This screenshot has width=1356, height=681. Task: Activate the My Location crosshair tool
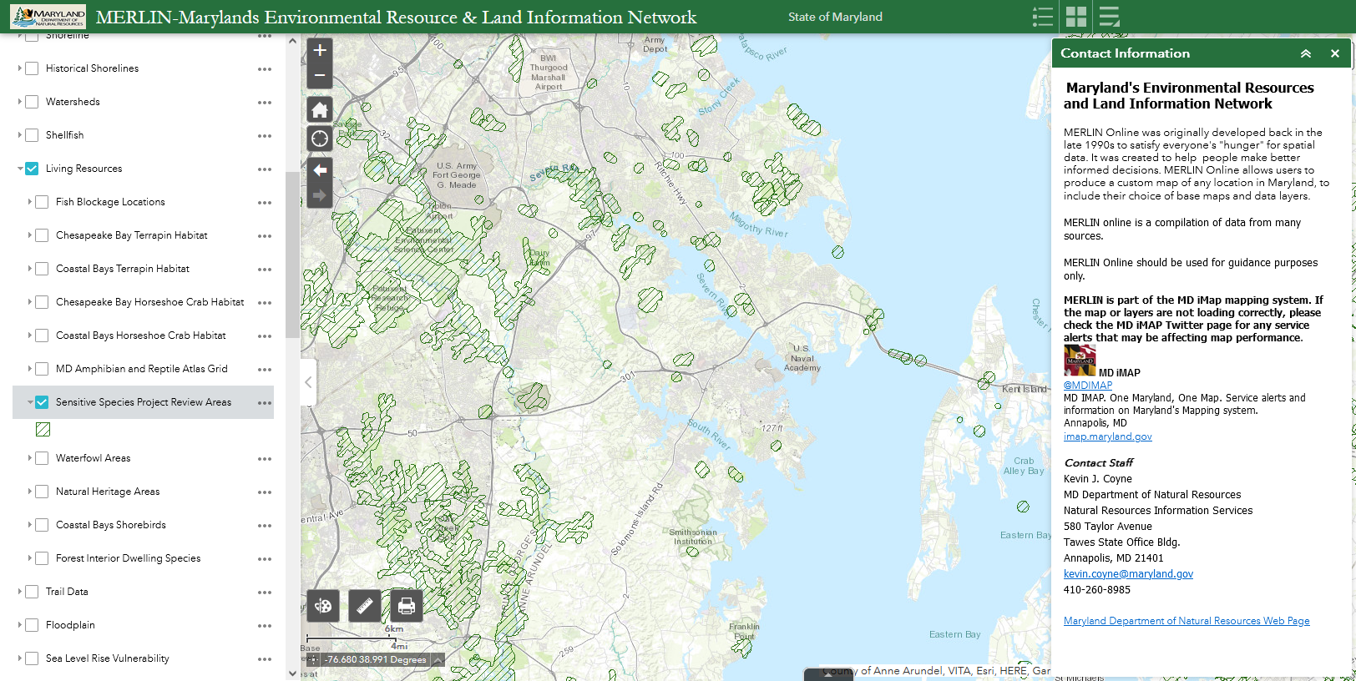coord(320,139)
